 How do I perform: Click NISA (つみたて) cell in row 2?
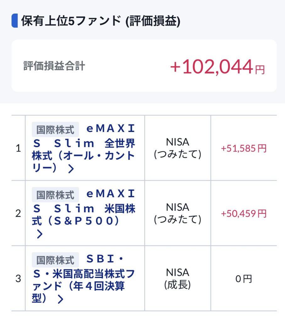pyautogui.click(x=178, y=213)
